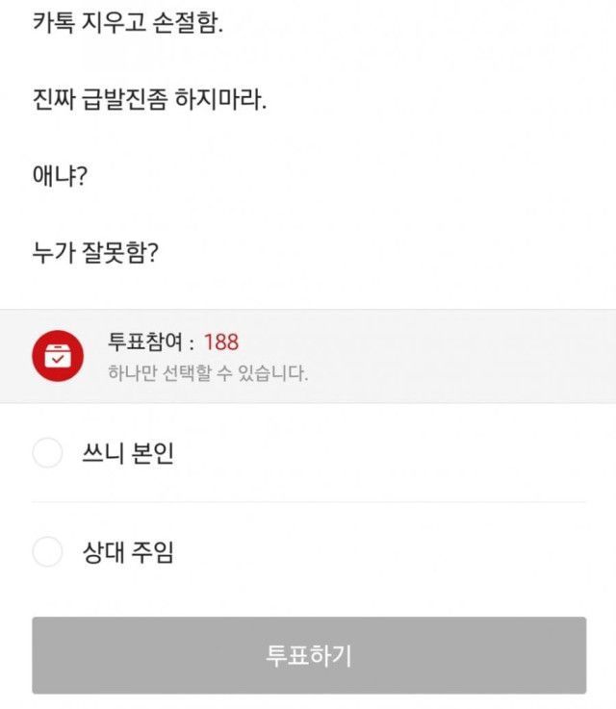The height and width of the screenshot is (709, 616).
Task: Click the 애냐? text line
Action: 59,177
